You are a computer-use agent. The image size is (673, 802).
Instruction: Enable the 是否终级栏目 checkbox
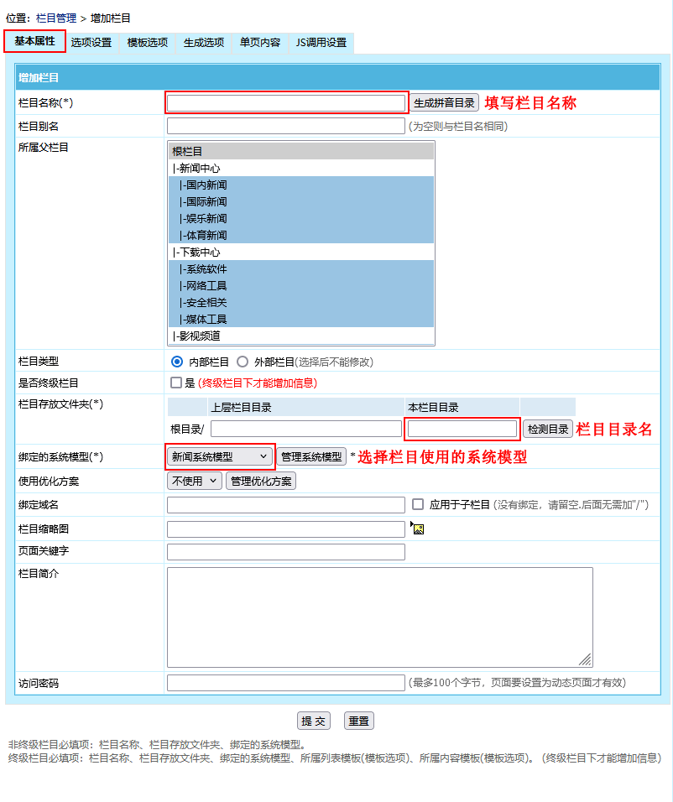click(x=176, y=383)
